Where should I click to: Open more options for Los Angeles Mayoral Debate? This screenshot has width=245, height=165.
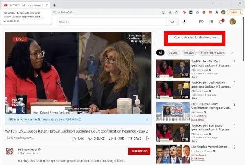(x=234, y=147)
